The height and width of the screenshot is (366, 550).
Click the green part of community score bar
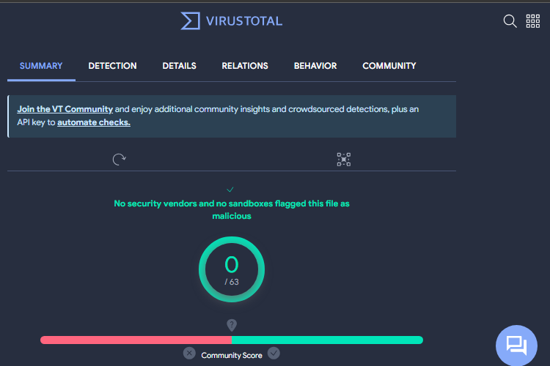click(327, 340)
